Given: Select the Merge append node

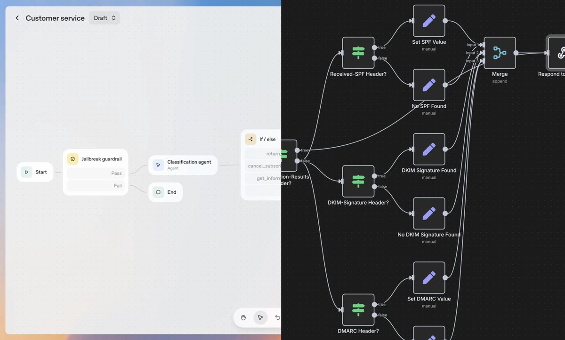Looking at the screenshot, I should pos(500,53).
